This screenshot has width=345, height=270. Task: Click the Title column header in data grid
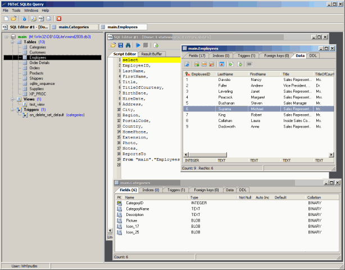(297, 74)
